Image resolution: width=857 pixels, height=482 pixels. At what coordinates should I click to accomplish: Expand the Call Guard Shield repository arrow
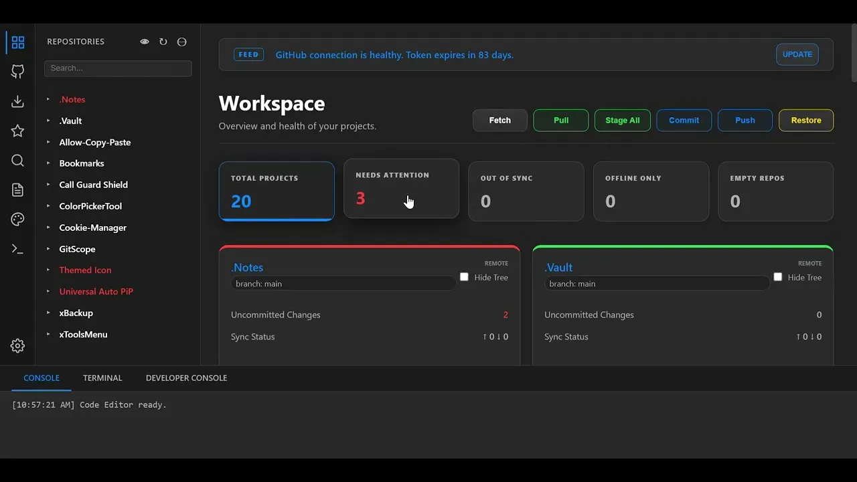tap(48, 184)
